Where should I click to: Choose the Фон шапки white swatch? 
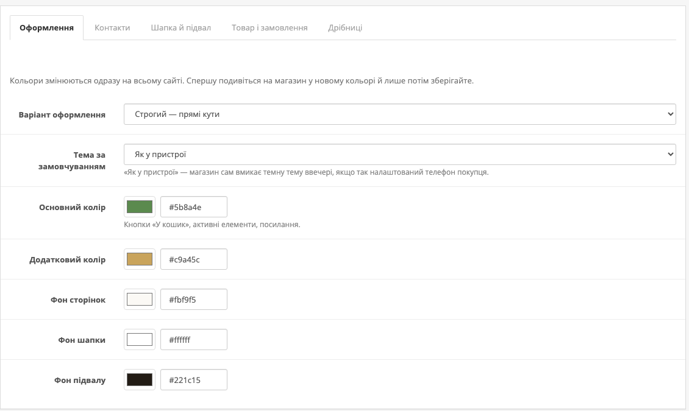[x=140, y=340]
